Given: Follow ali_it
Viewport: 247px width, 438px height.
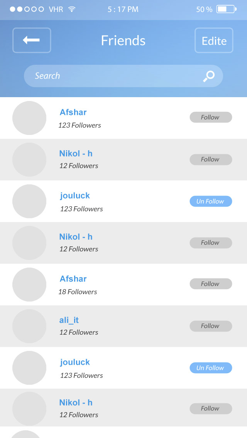Looking at the screenshot, I should 211,326.
